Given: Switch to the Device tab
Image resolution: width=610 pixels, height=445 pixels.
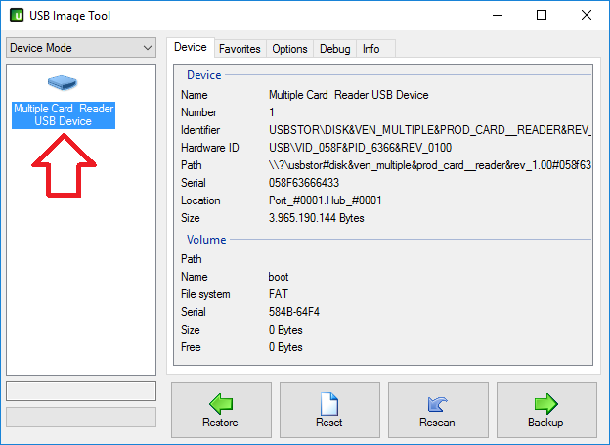Looking at the screenshot, I should point(191,47).
